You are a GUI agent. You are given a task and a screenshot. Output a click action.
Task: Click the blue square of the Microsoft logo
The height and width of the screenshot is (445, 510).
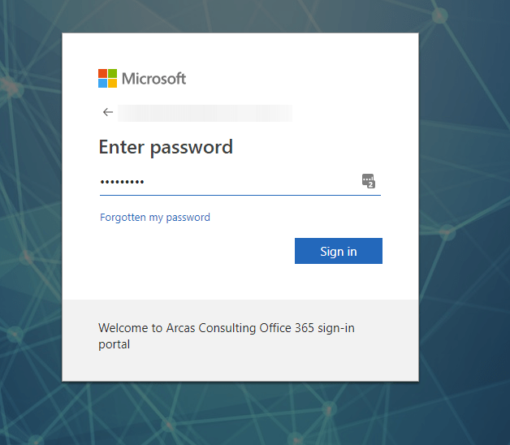pyautogui.click(x=103, y=83)
